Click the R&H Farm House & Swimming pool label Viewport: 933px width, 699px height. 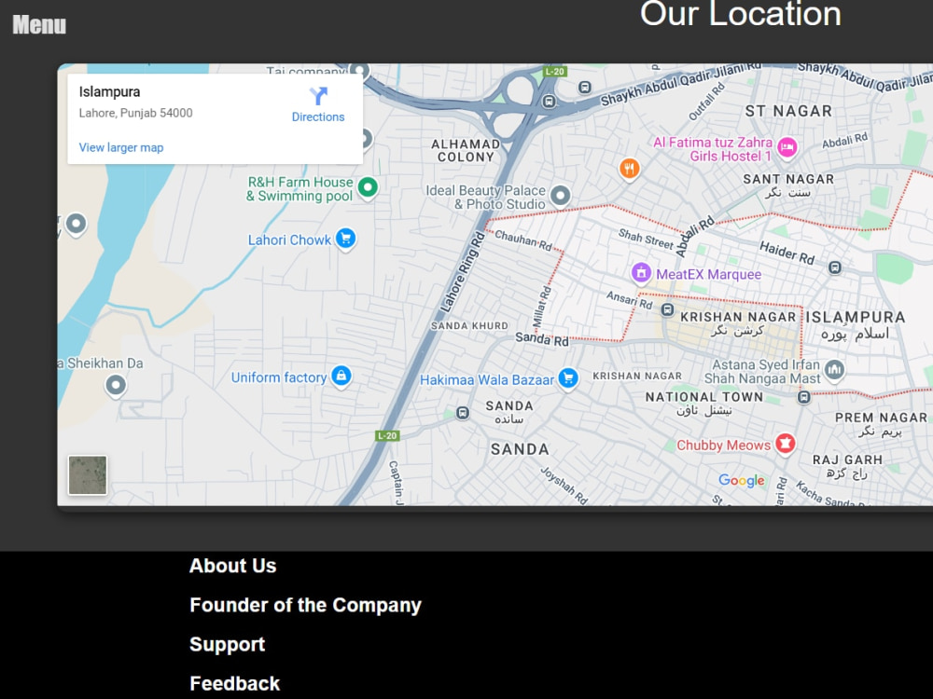pyautogui.click(x=299, y=189)
